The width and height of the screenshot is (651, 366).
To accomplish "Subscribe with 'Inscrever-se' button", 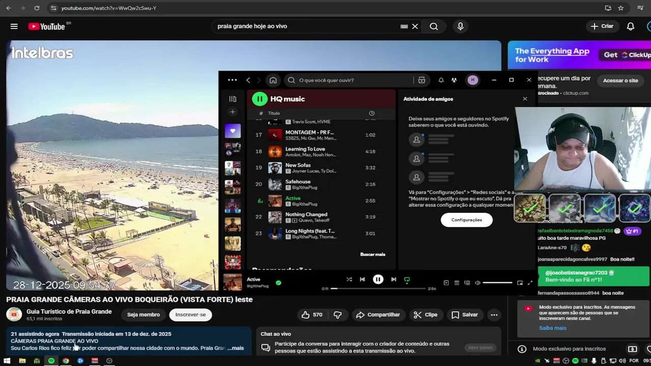I will tap(191, 315).
